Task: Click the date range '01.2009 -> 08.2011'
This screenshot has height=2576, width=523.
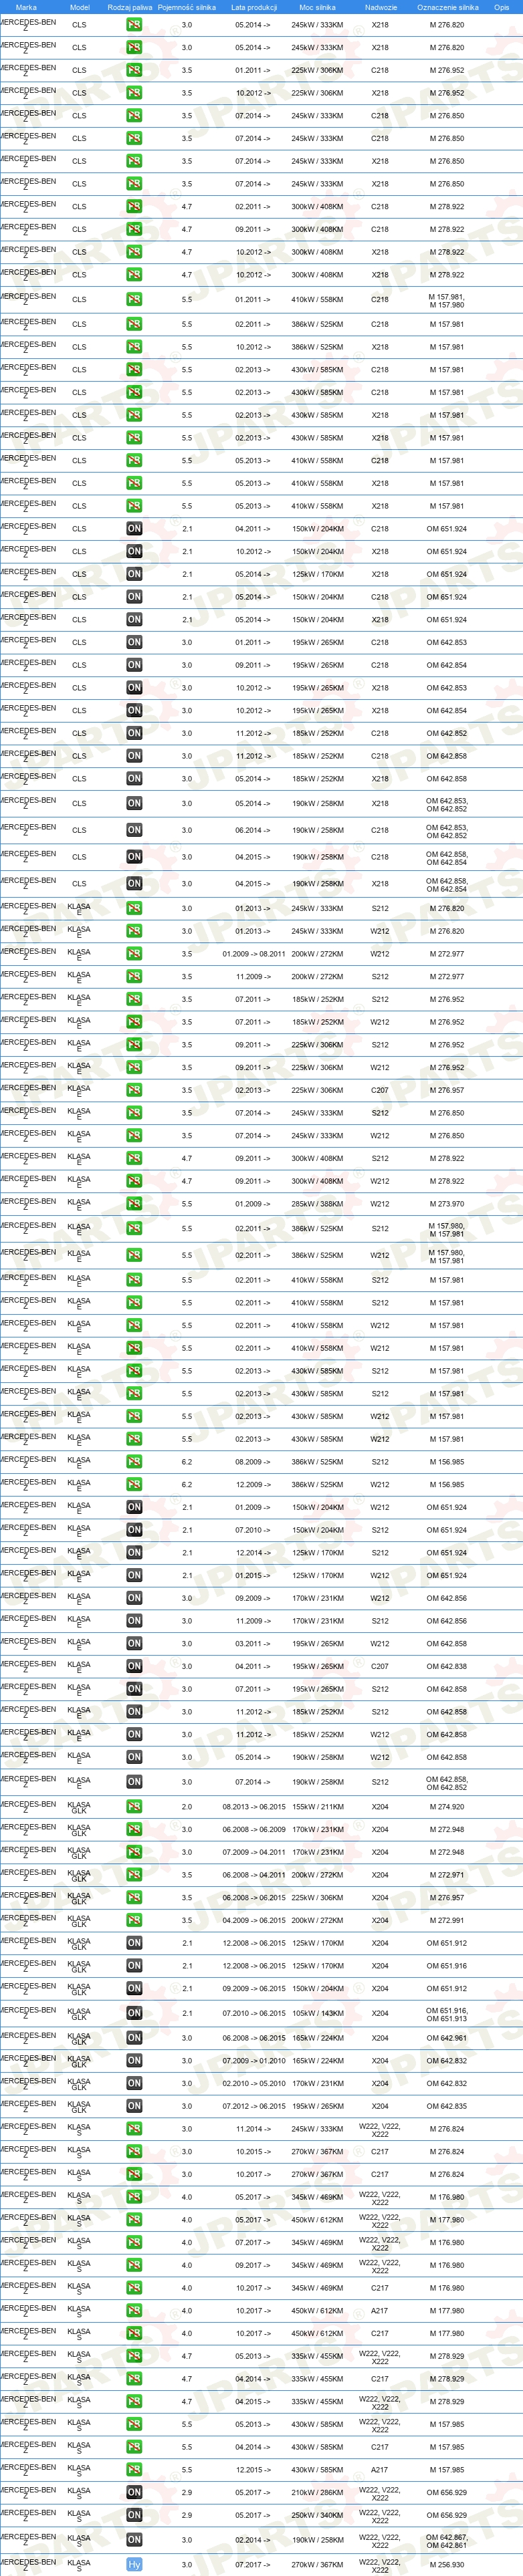Action: 253,953
